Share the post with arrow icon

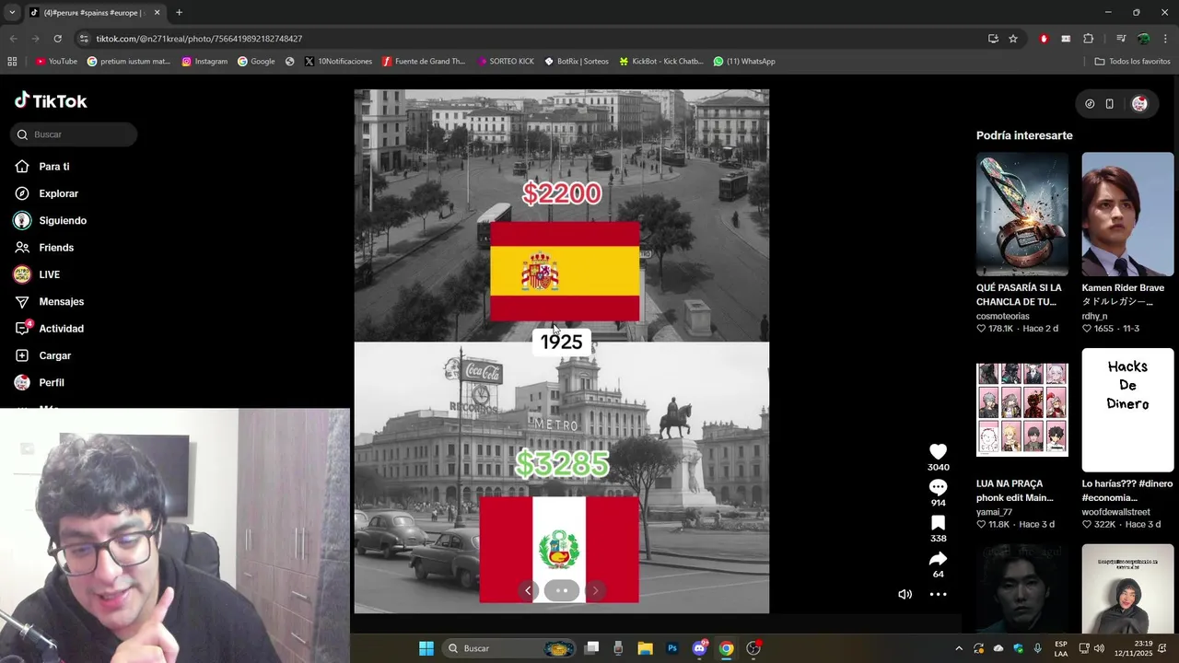tap(938, 559)
